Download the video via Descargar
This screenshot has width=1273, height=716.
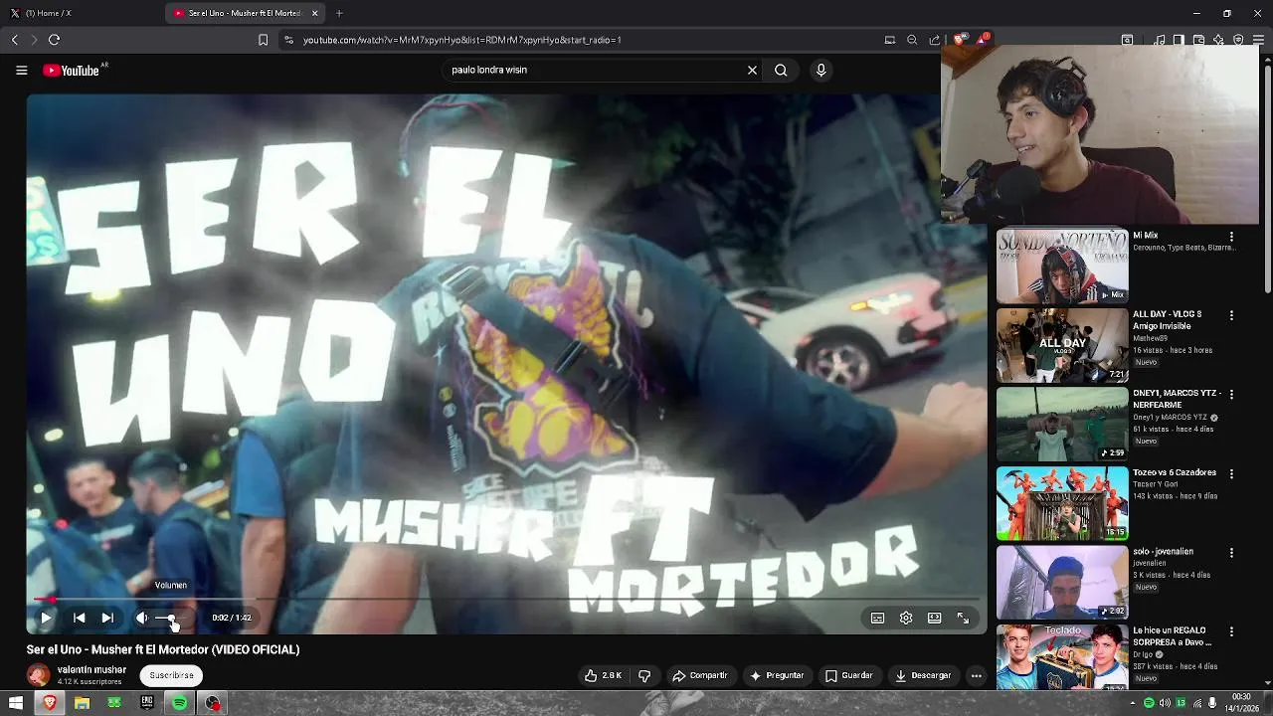[x=923, y=675]
